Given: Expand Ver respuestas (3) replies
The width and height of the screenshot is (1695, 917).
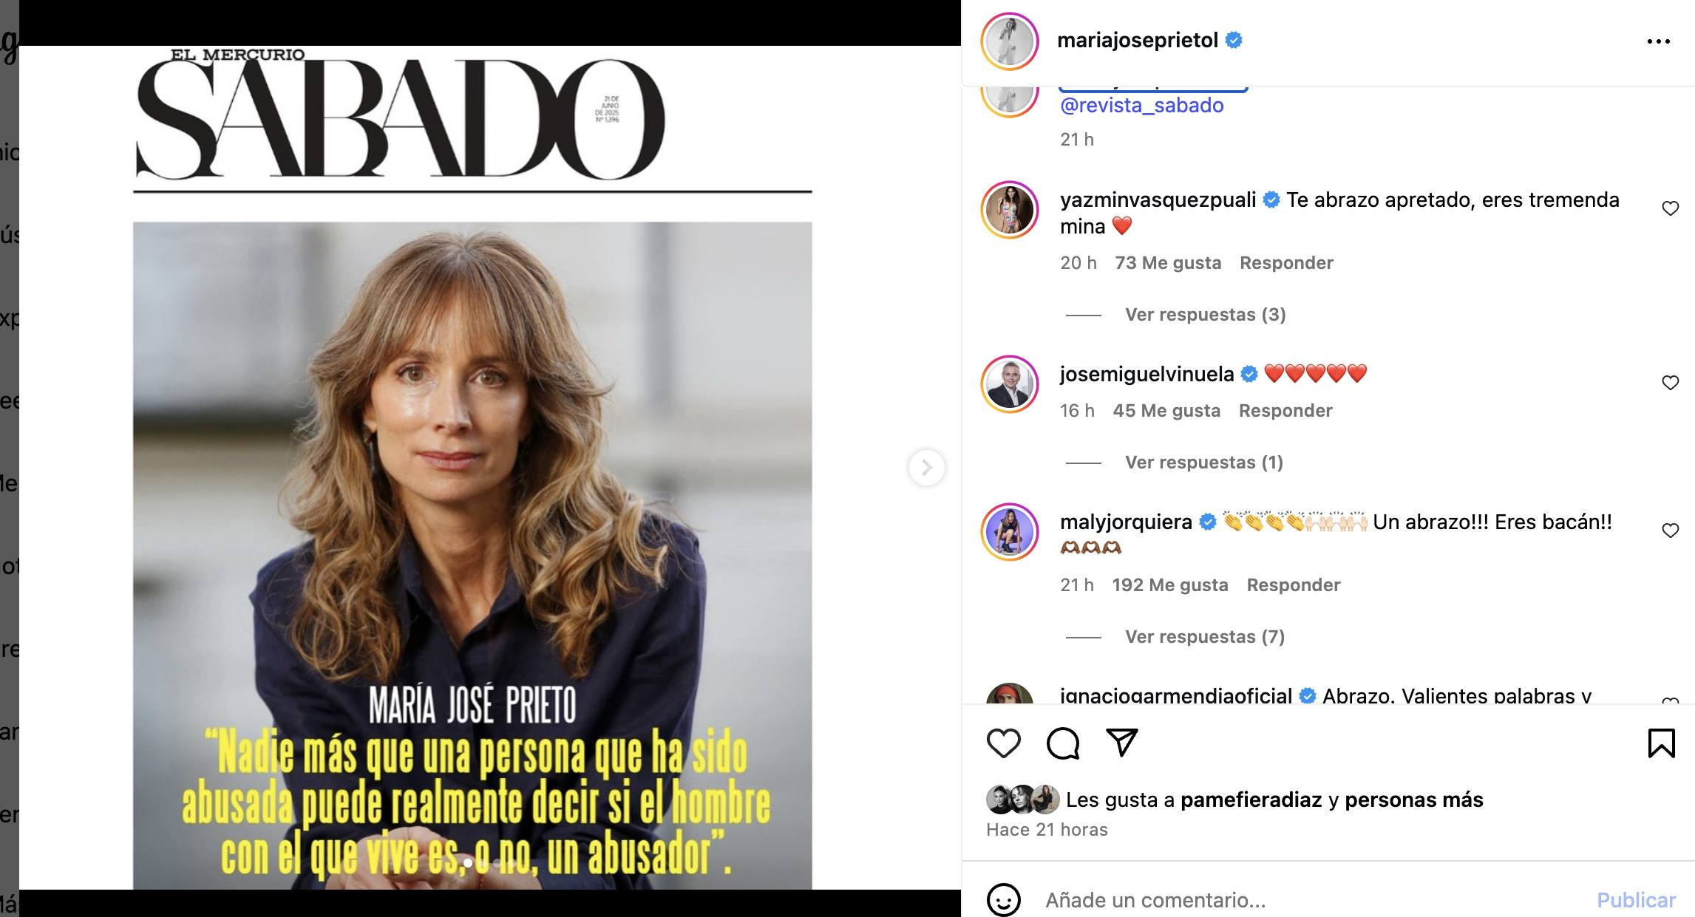Looking at the screenshot, I should [1205, 315].
